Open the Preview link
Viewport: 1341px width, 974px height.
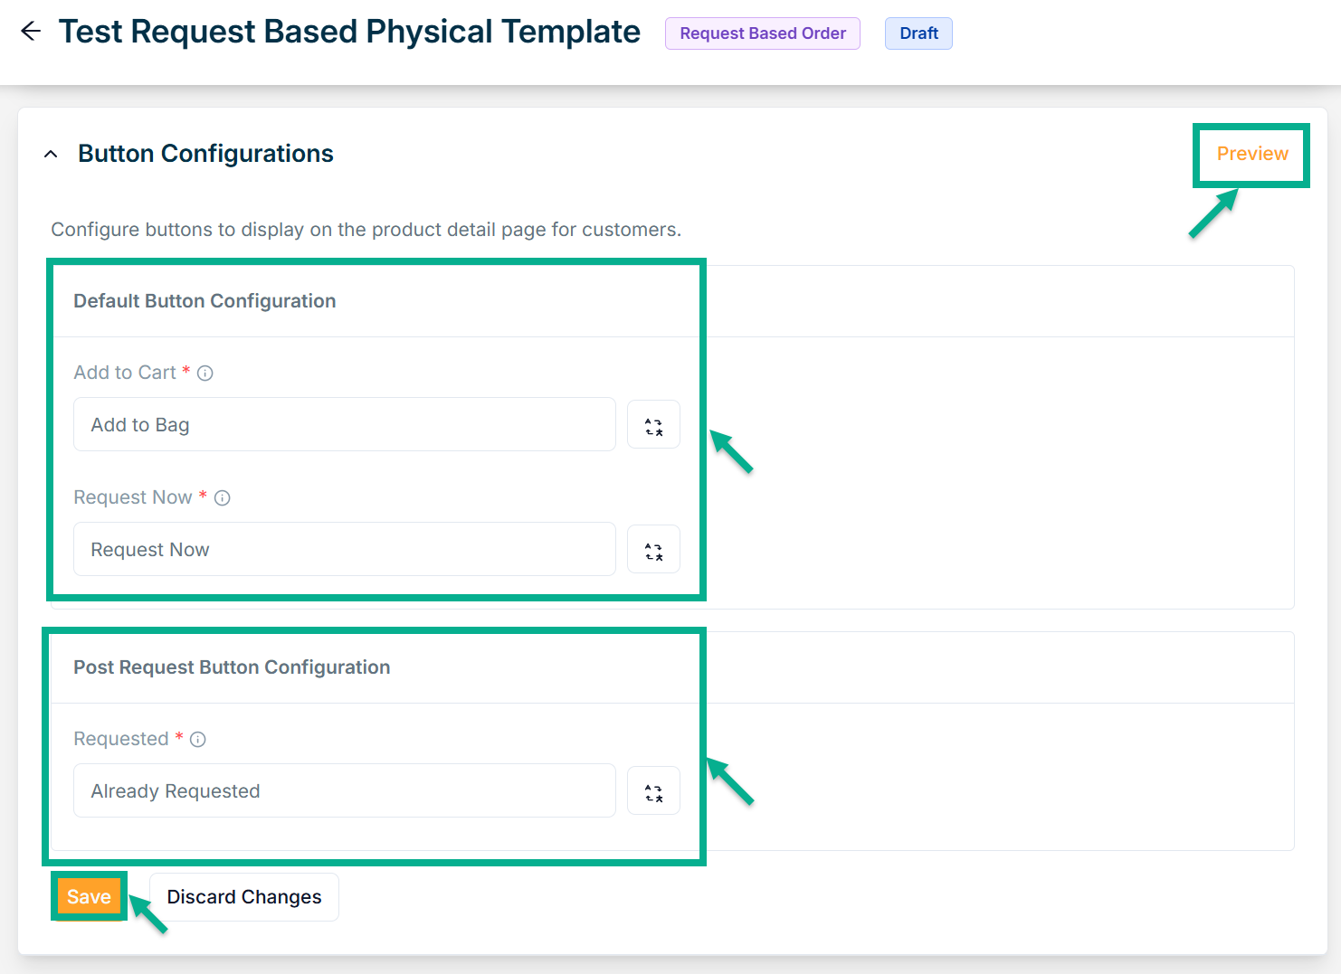click(1251, 154)
